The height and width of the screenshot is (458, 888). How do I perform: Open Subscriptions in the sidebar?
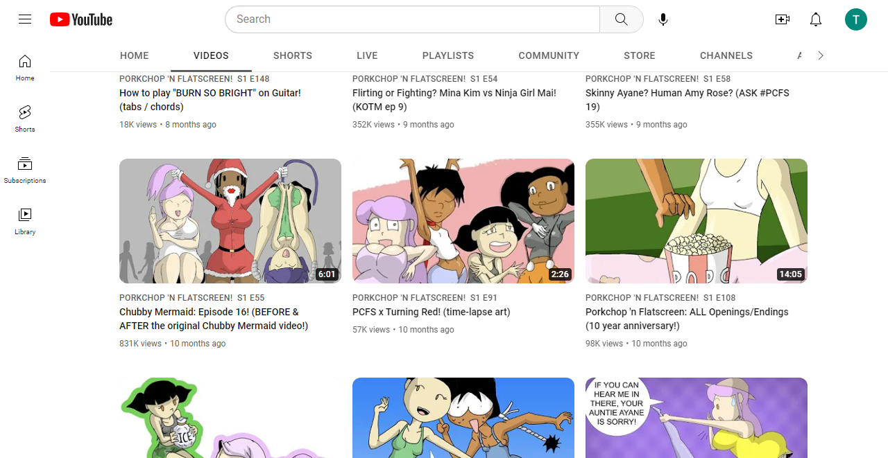(25, 170)
